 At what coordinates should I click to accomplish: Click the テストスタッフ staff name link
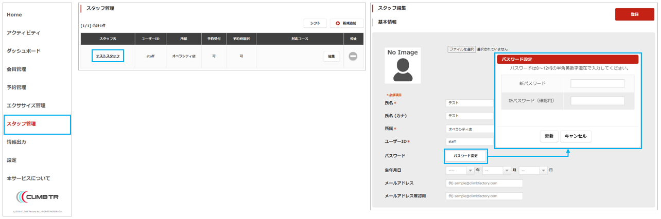tap(108, 56)
